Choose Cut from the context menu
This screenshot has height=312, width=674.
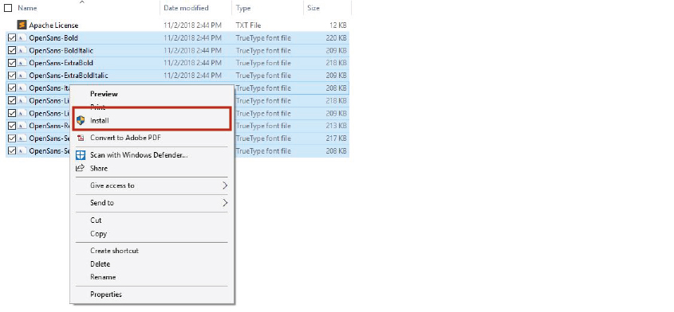tap(96, 220)
